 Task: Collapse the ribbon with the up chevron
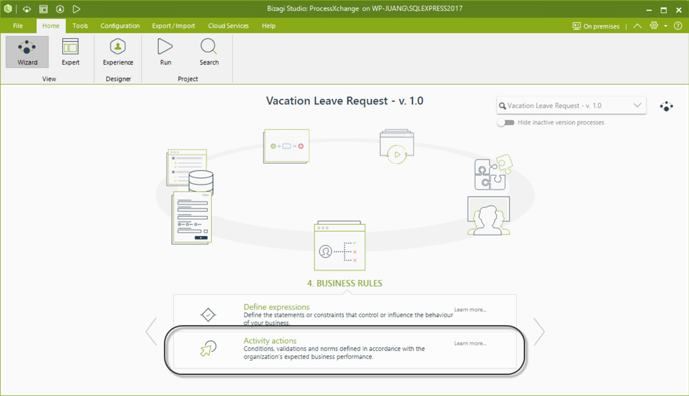[638, 26]
